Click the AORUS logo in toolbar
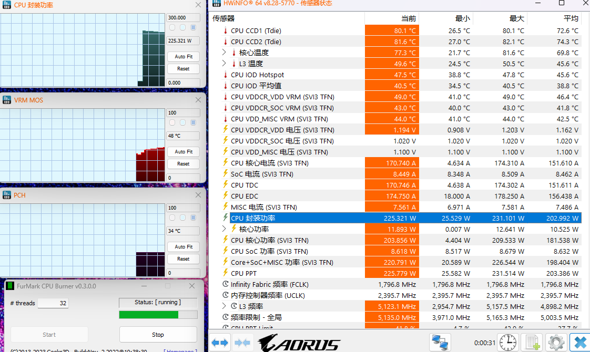The image size is (590, 352). [299, 344]
